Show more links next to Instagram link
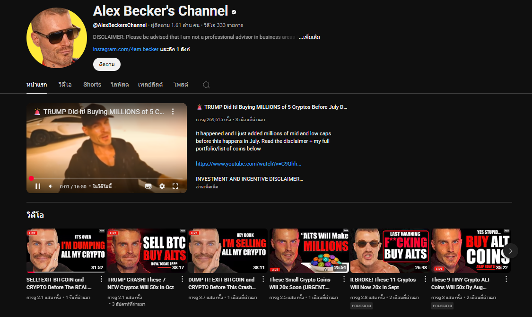The height and width of the screenshot is (317, 532). (175, 49)
